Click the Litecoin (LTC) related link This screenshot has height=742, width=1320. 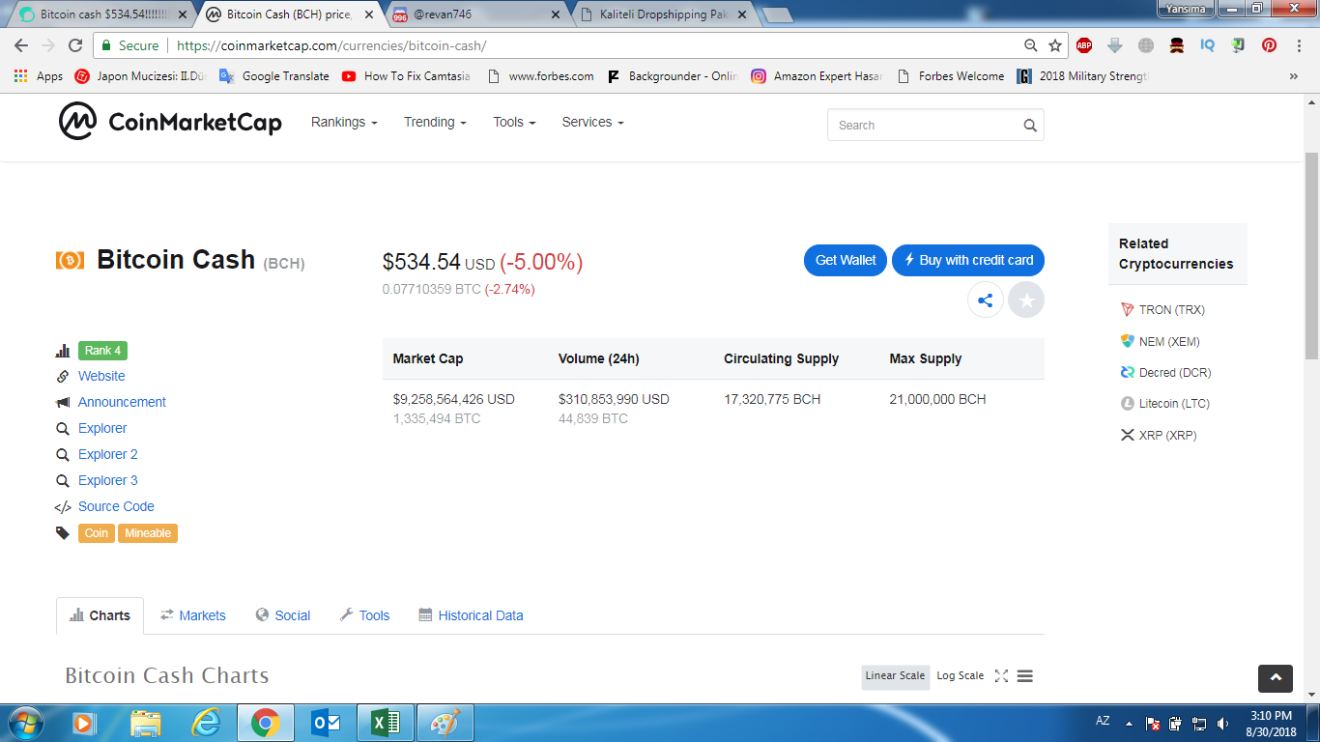click(x=1174, y=404)
